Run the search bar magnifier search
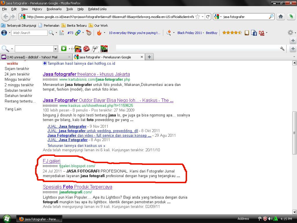 pyautogui.click(x=271, y=17)
